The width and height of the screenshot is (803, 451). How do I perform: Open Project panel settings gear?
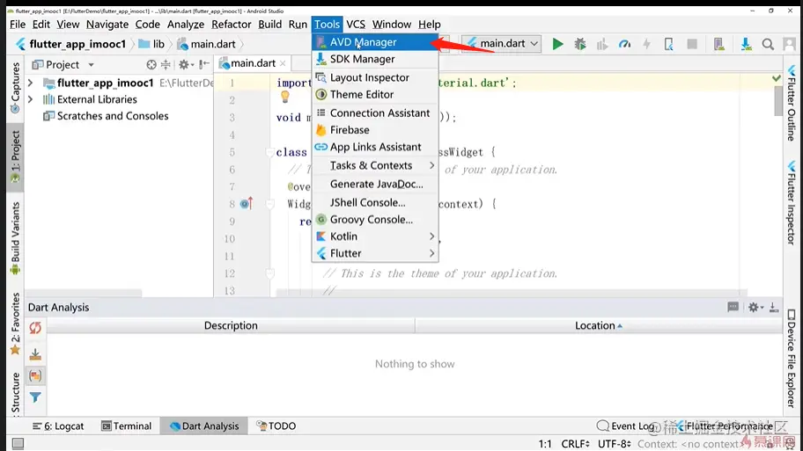184,64
